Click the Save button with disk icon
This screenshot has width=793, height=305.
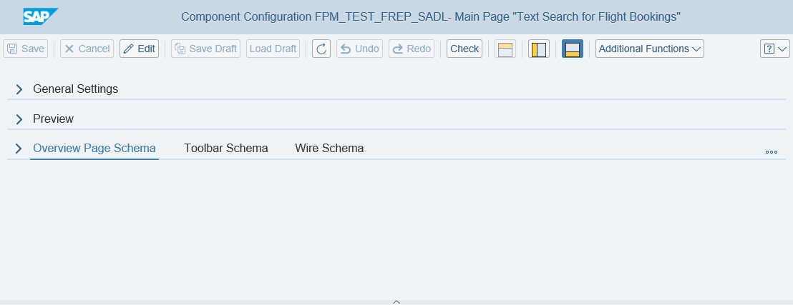(26, 49)
